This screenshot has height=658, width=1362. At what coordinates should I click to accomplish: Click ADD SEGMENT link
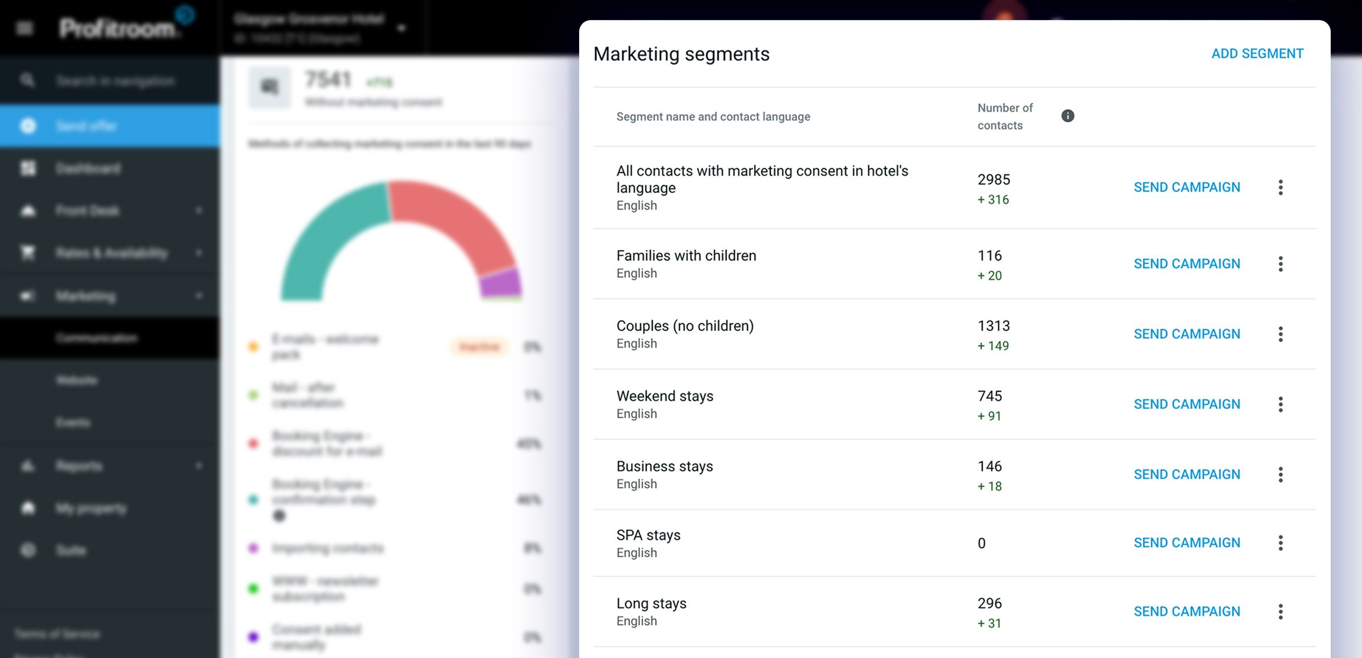click(1257, 53)
